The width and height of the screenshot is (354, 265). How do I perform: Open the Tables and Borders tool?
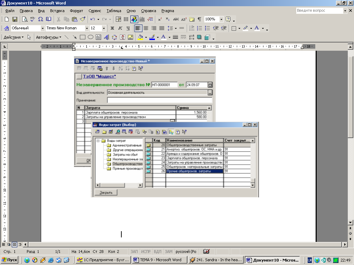pyautogui.click(x=118, y=19)
